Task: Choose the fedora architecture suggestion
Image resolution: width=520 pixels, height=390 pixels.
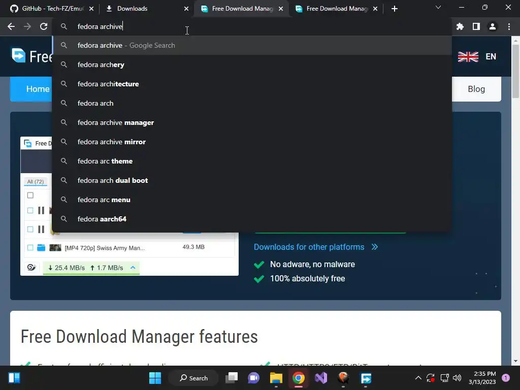Action: coord(252,84)
